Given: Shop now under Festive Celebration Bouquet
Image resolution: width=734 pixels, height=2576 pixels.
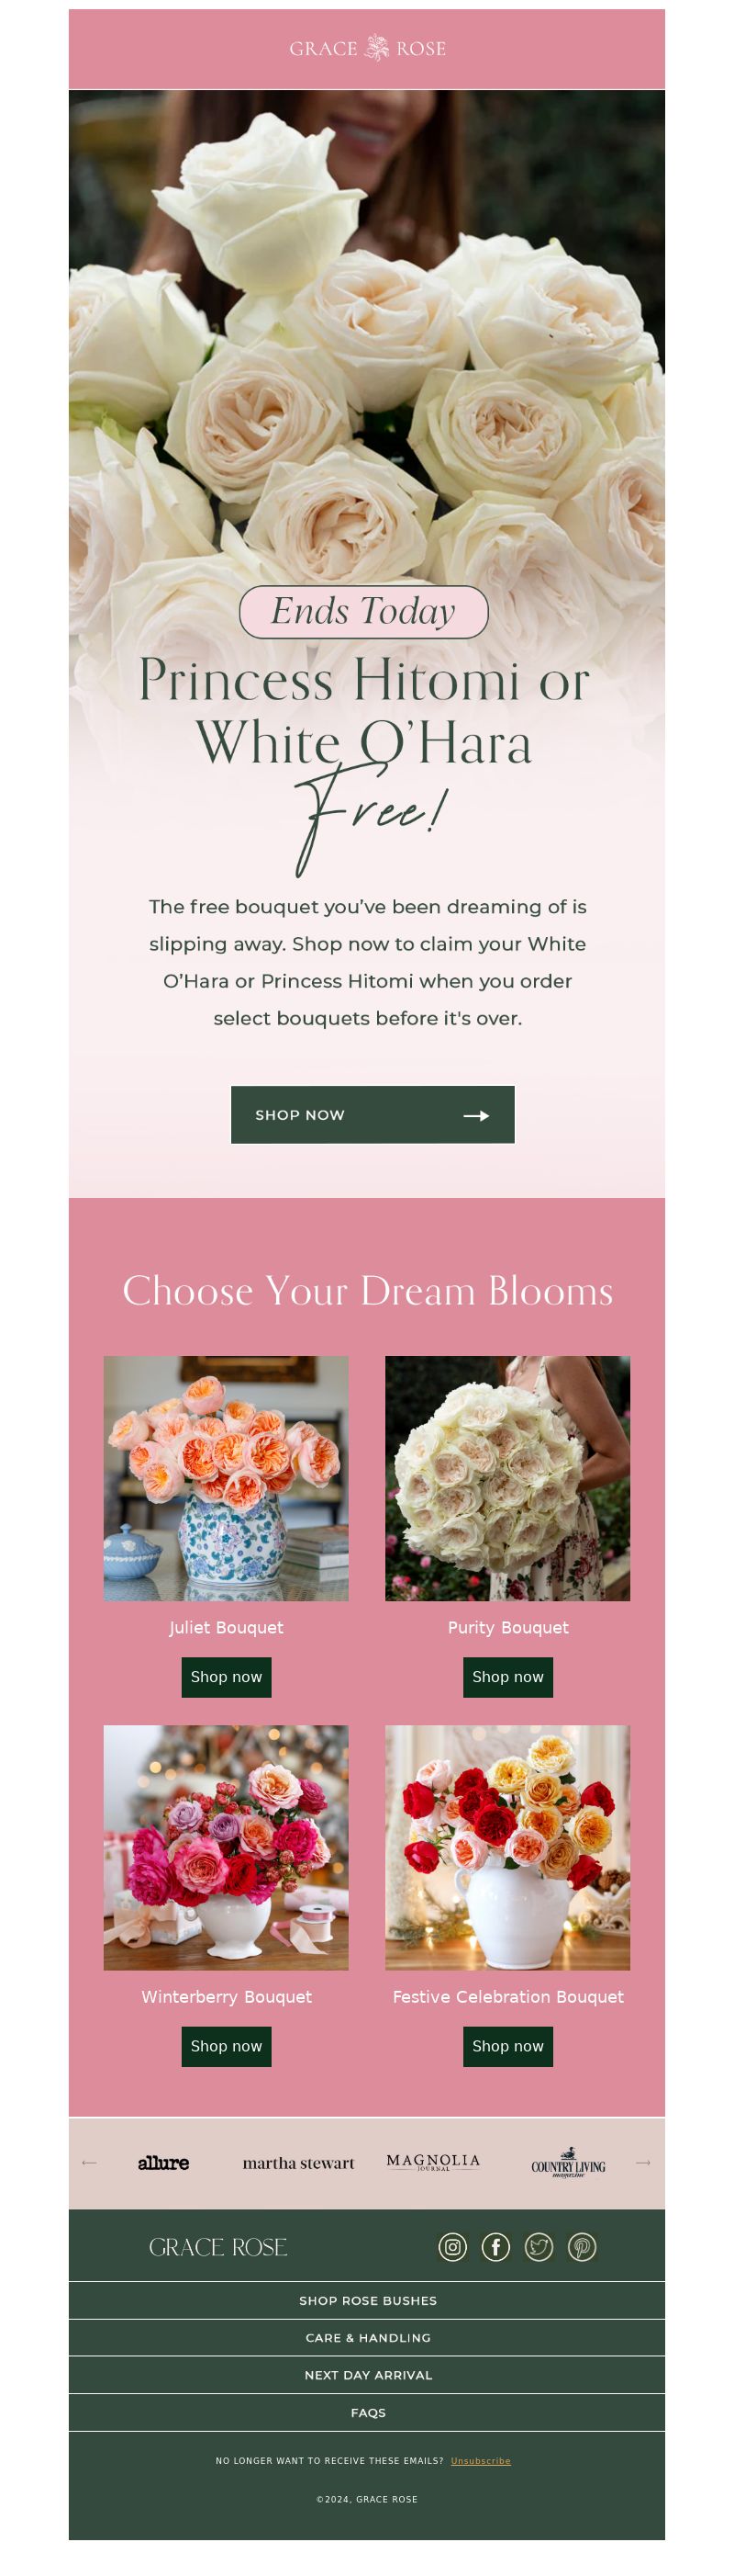Looking at the screenshot, I should coord(508,2046).
